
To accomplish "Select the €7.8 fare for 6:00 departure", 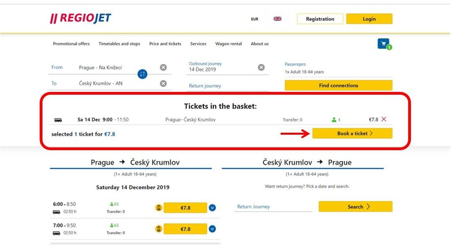I will [185, 208].
